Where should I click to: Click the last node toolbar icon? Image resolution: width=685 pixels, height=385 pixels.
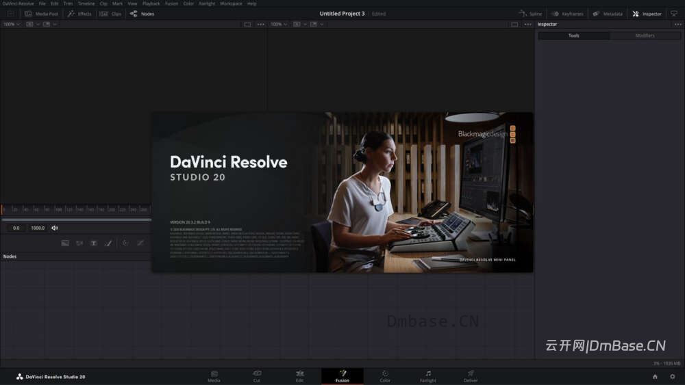click(140, 243)
